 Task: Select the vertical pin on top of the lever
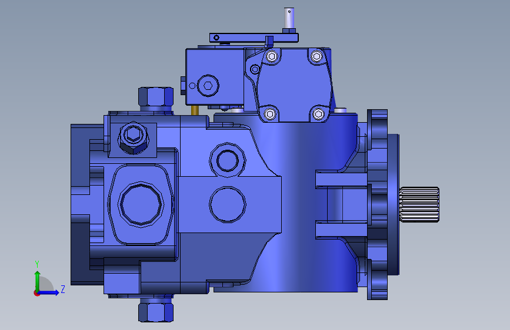click(289, 18)
